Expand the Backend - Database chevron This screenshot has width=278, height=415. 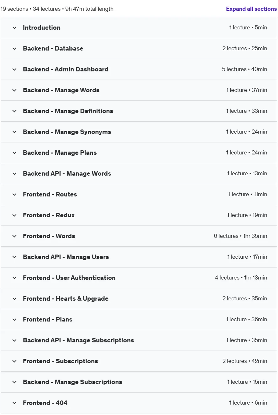[x=14, y=49]
